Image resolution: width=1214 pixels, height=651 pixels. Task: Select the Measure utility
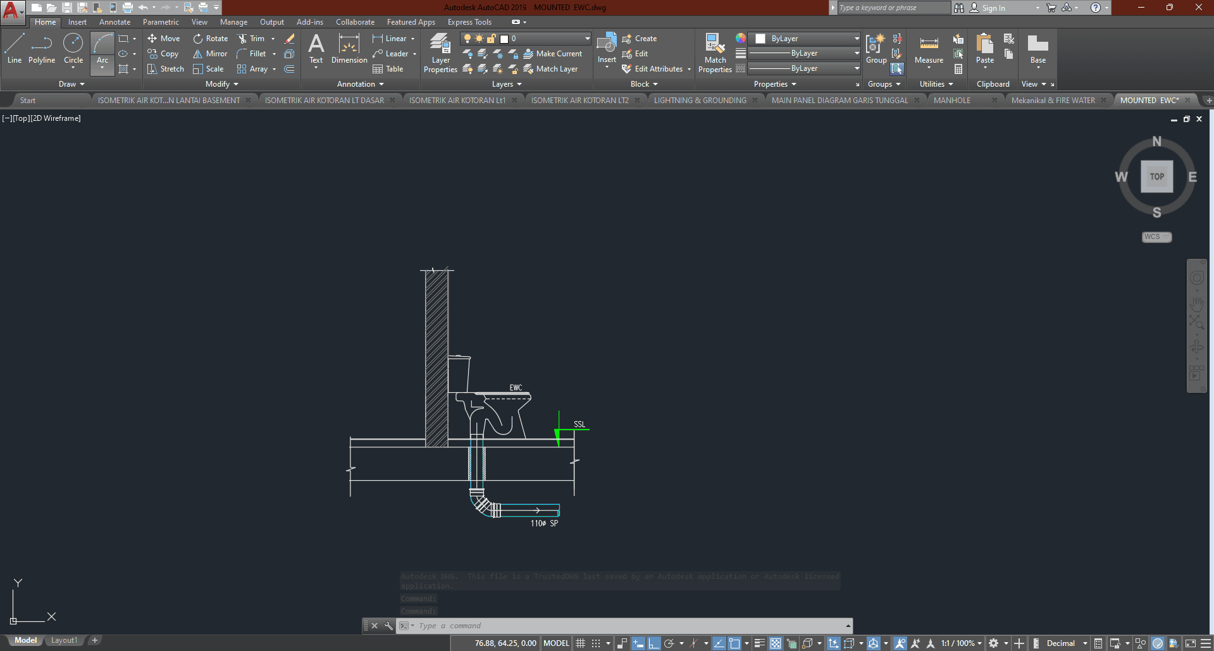pyautogui.click(x=929, y=49)
